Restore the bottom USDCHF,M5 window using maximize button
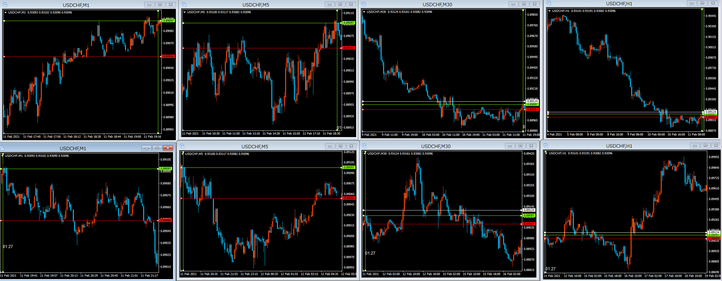 [x=340, y=146]
